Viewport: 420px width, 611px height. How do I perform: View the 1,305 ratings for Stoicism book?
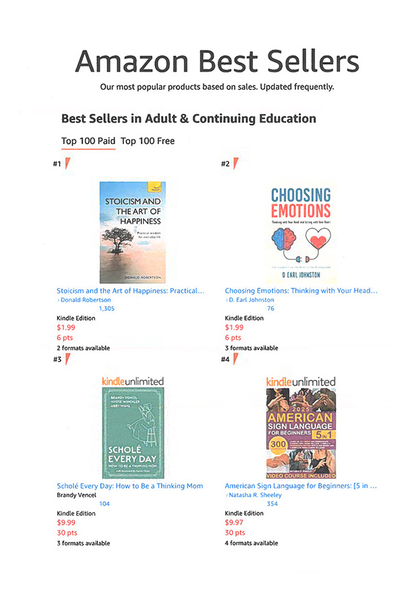tap(107, 309)
